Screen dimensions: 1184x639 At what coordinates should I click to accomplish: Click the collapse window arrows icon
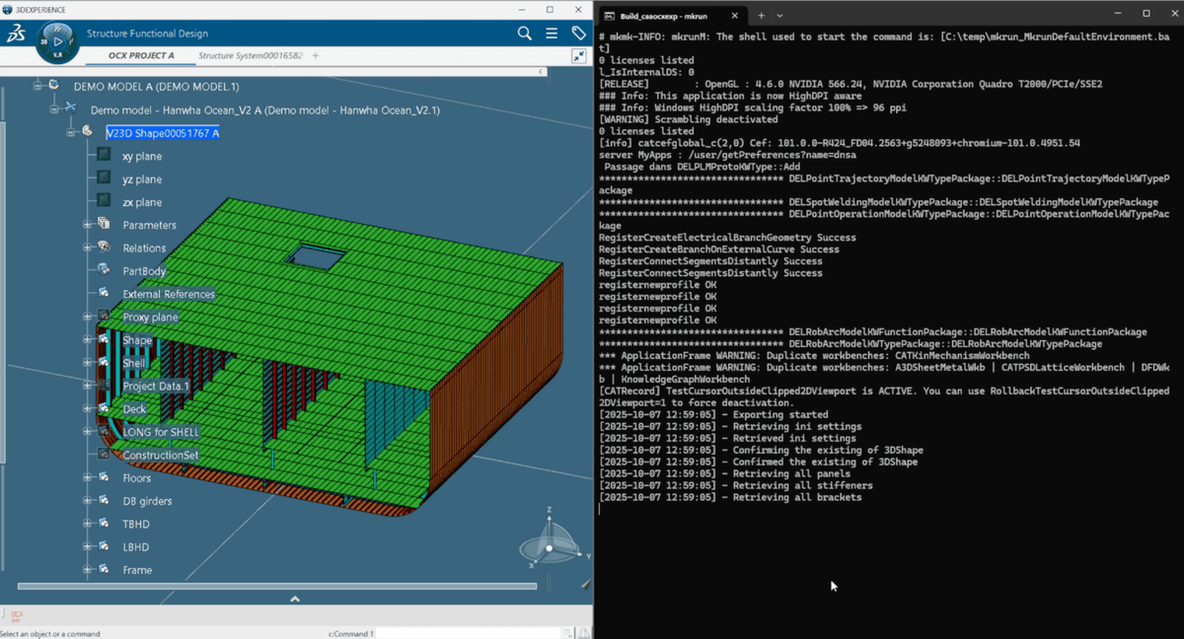[579, 57]
